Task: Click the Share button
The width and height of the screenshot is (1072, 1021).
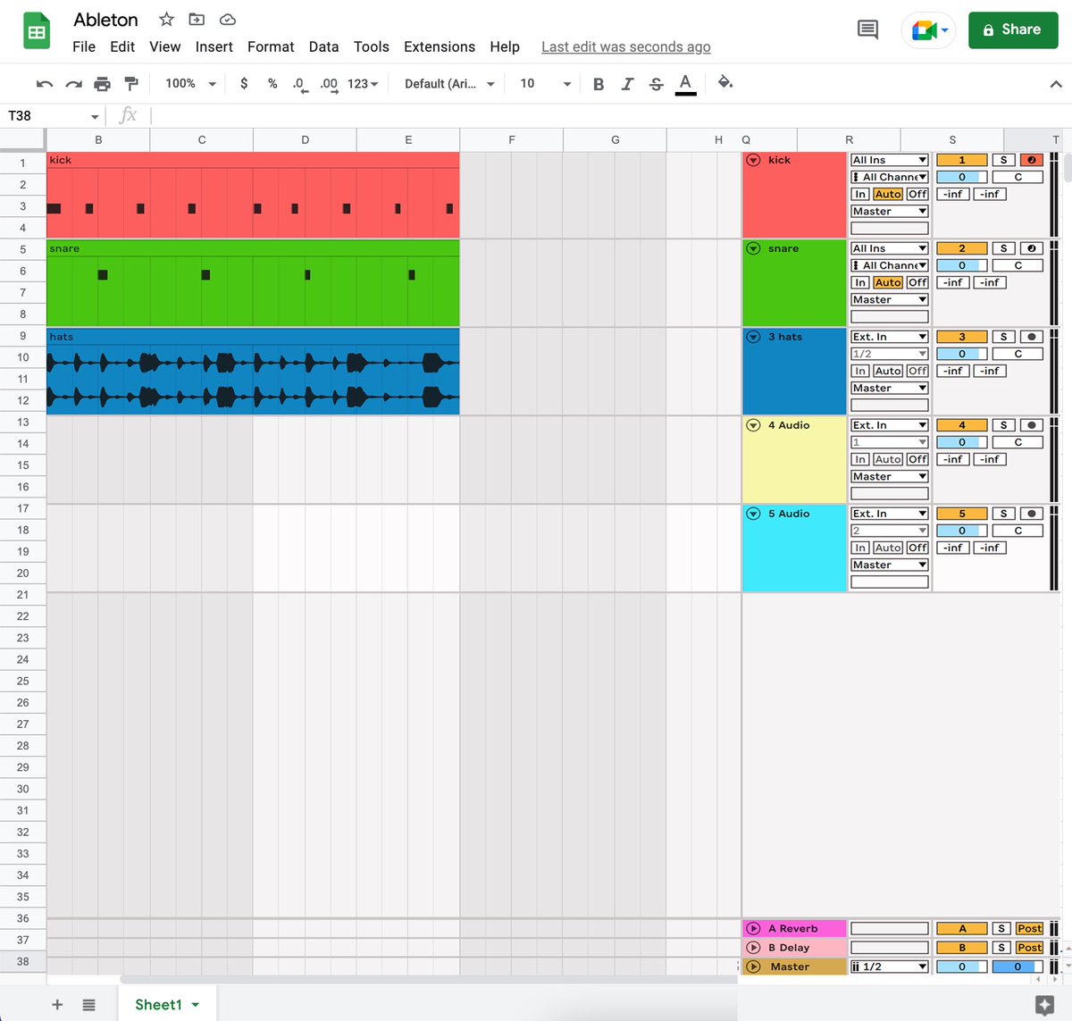Action: pos(1013,29)
